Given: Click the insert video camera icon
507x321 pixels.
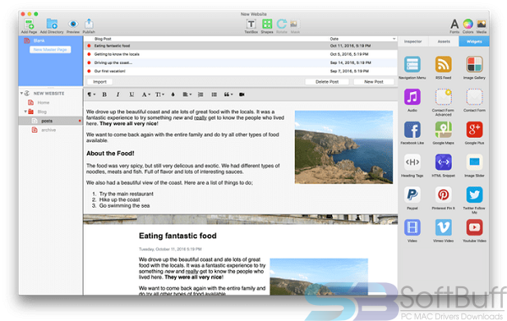Looking at the screenshot, I should click(242, 95).
